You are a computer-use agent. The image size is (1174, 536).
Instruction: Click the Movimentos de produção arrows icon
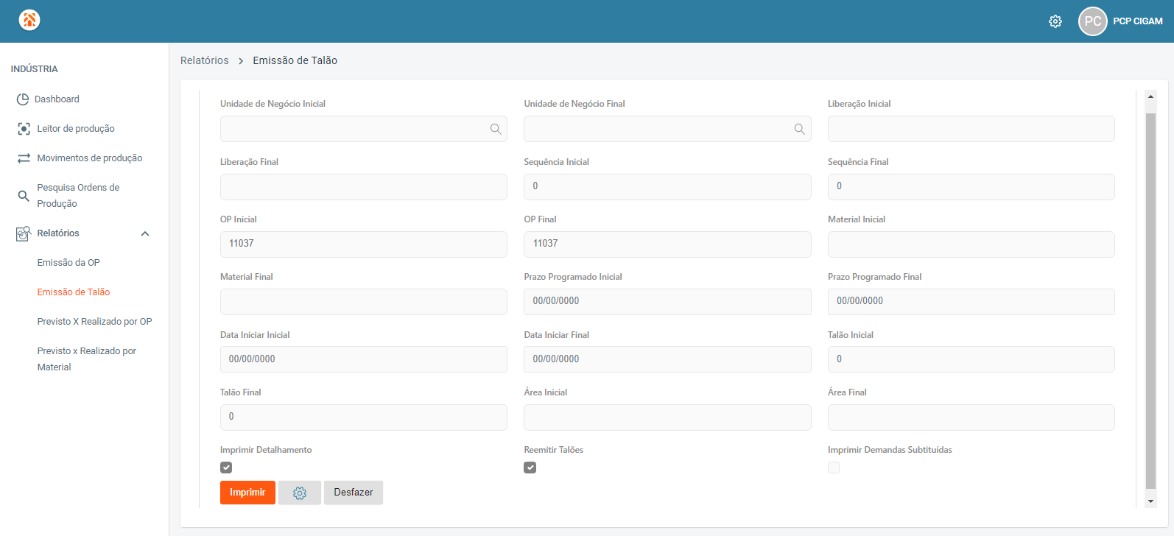tap(24, 158)
